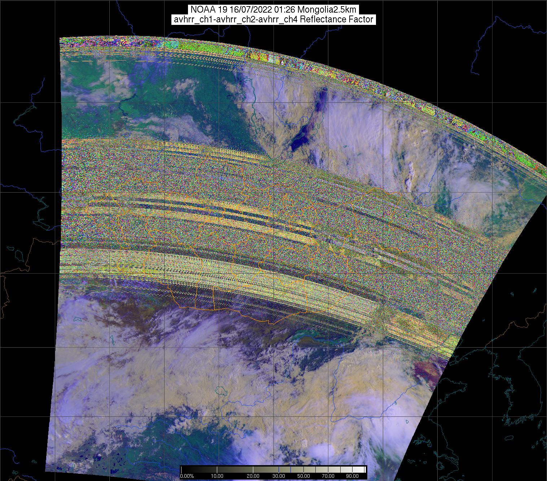This screenshot has width=547, height=481.
Task: Click the date '16/07/2022' in the title
Action: (251, 10)
